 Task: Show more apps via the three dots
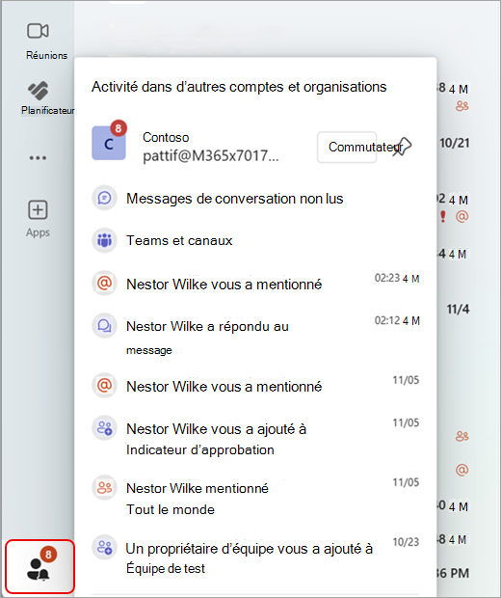tap(38, 157)
